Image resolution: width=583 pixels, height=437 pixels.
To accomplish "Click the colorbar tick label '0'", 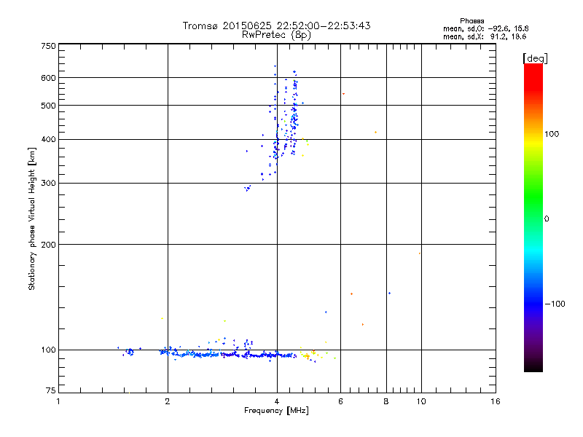I will pyautogui.click(x=547, y=219).
